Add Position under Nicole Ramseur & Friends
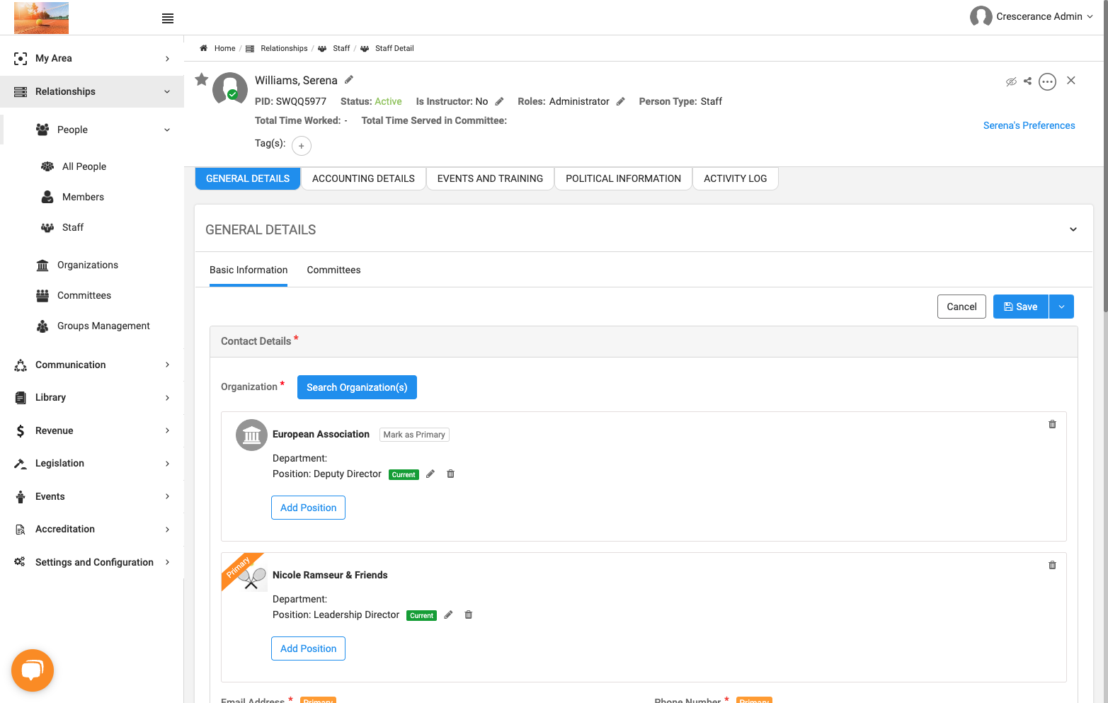This screenshot has width=1108, height=703. (x=308, y=648)
